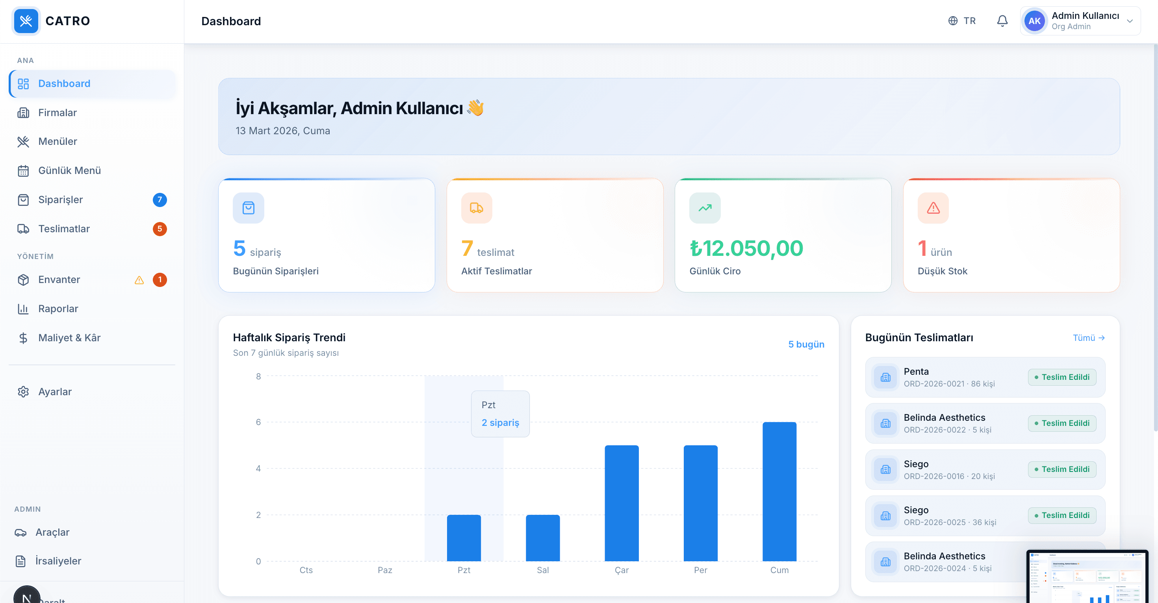
Task: Select the Menüler icon in sidebar
Action: click(24, 141)
